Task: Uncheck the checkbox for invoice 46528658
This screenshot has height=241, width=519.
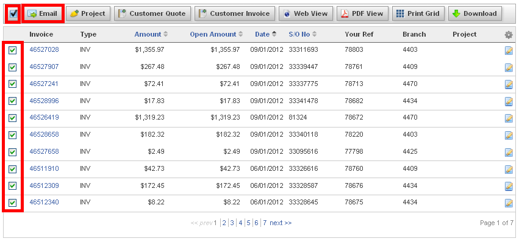Action: [x=13, y=135]
